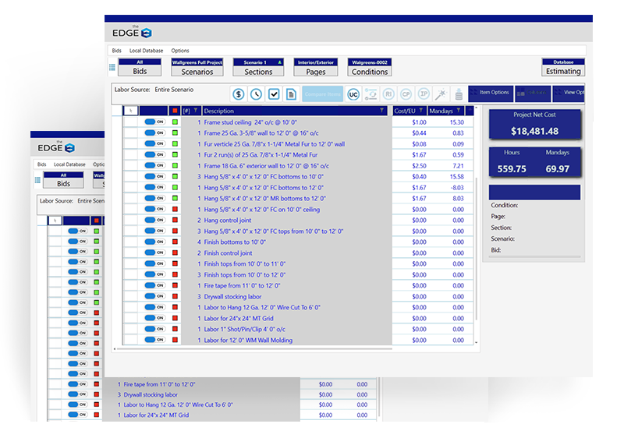Click red status square on Drywall stocking labor row
624x438 pixels.
[175, 296]
